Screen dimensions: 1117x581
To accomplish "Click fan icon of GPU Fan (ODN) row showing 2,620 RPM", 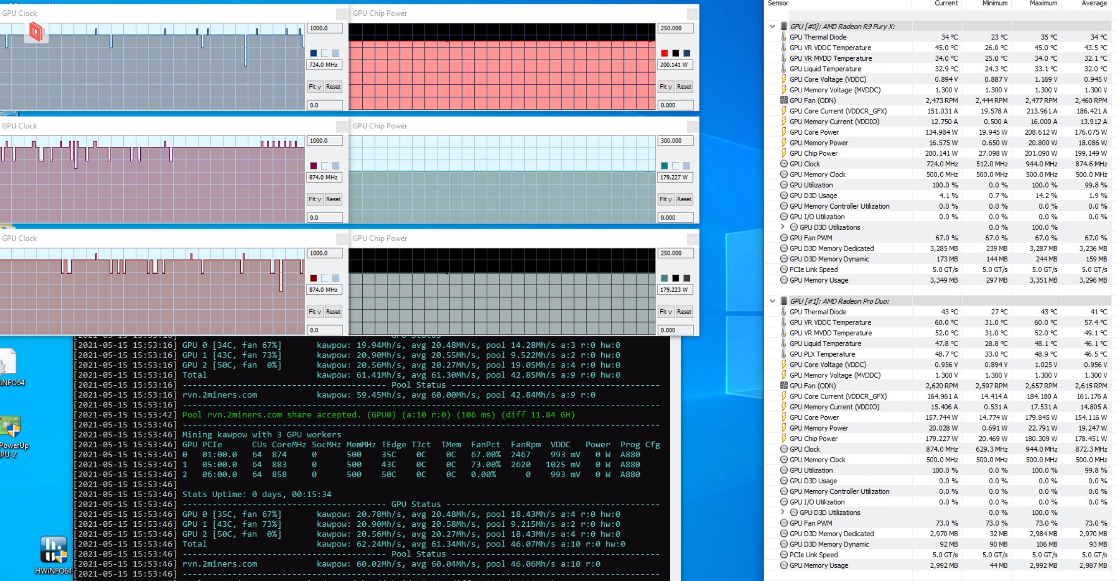I will pos(783,386).
